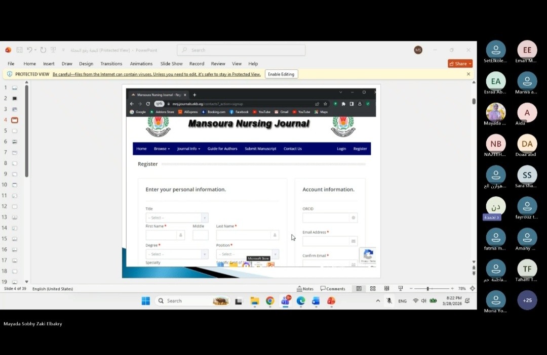Select Normal view icon in status bar

tap(359, 289)
